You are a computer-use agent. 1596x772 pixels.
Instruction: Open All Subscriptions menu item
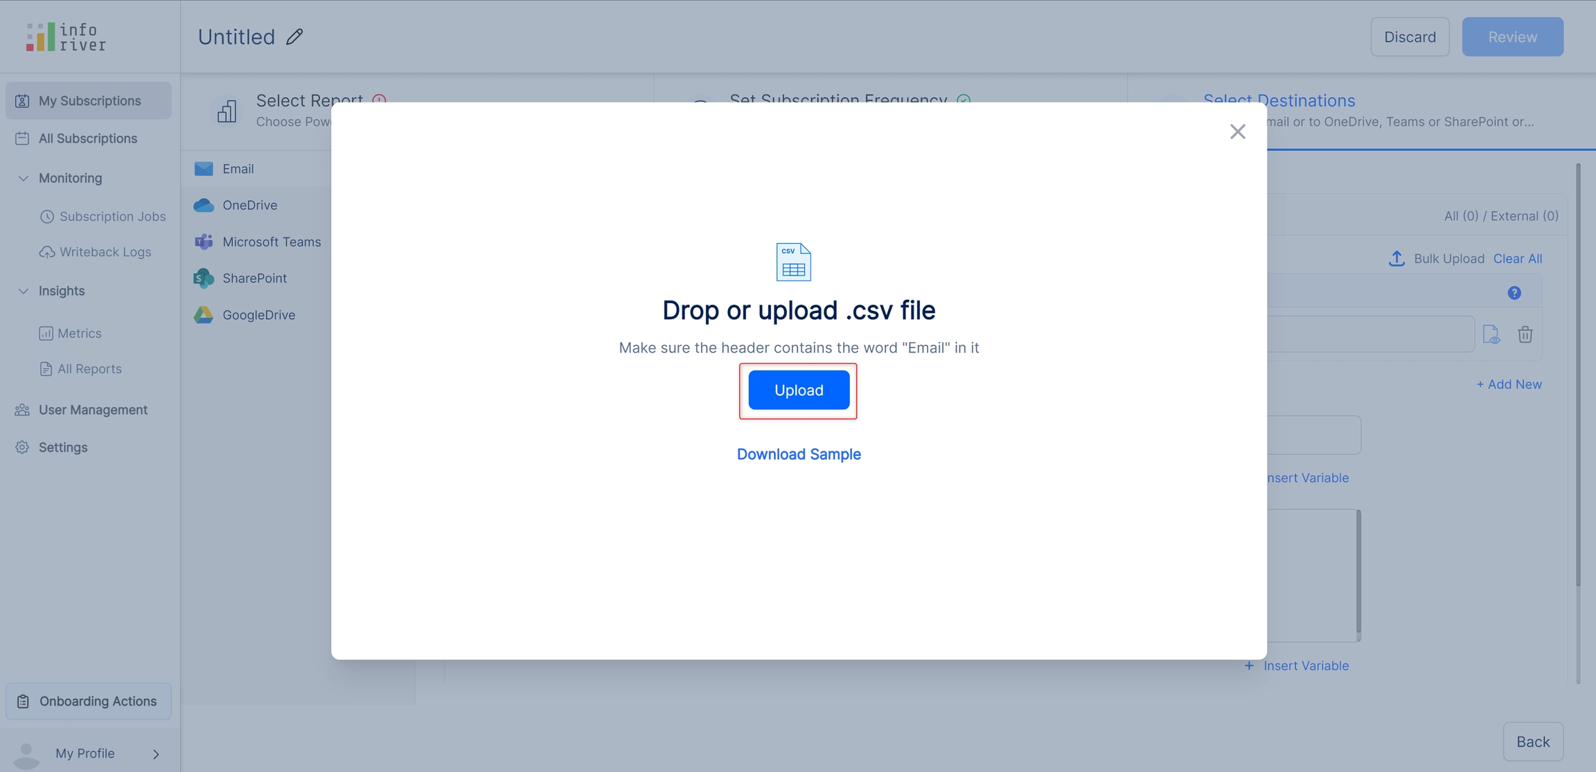(x=87, y=138)
